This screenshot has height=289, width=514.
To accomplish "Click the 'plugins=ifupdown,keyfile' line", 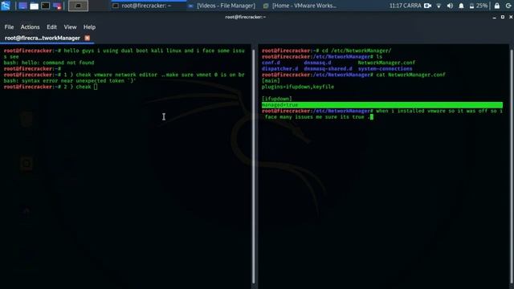I will [x=298, y=87].
